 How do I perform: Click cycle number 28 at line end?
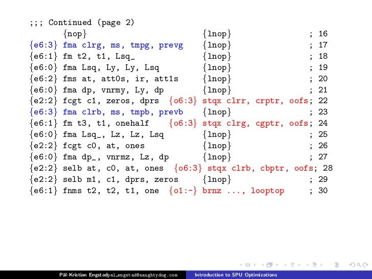point(328,168)
